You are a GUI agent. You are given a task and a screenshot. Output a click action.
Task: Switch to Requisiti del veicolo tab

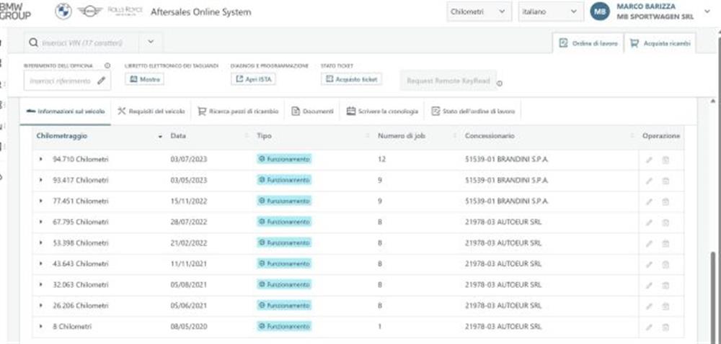[151, 112]
